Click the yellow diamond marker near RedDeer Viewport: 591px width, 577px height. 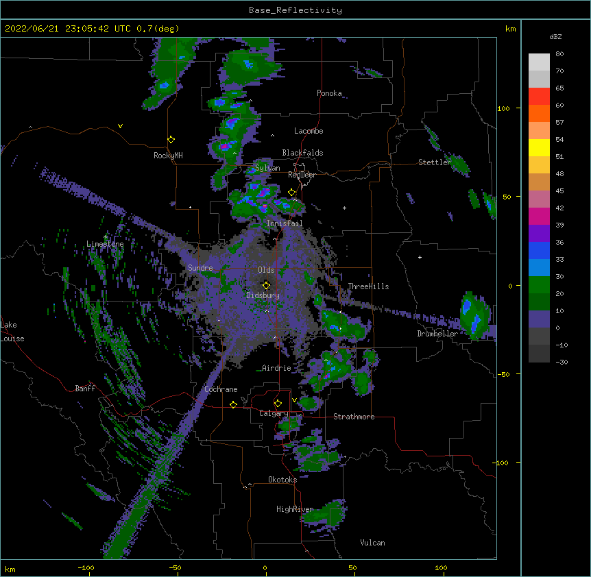pos(292,193)
